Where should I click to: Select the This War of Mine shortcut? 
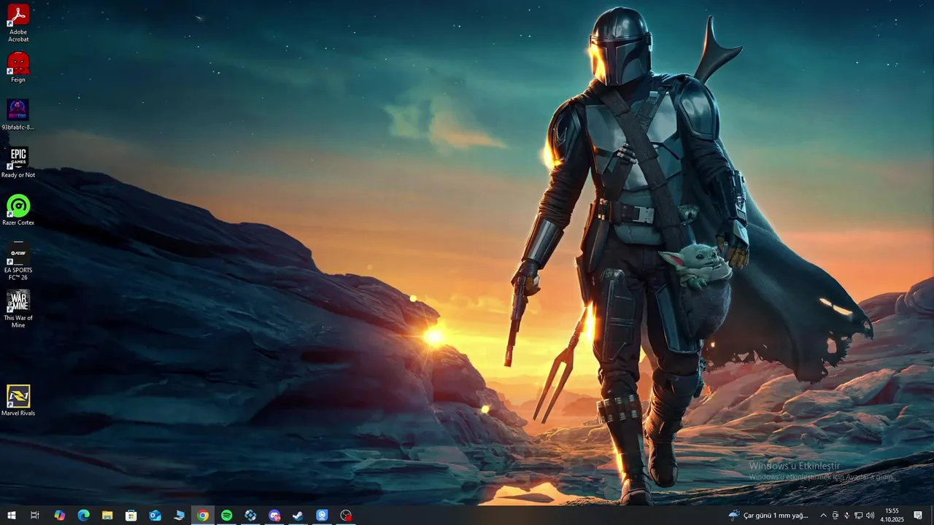click(18, 308)
